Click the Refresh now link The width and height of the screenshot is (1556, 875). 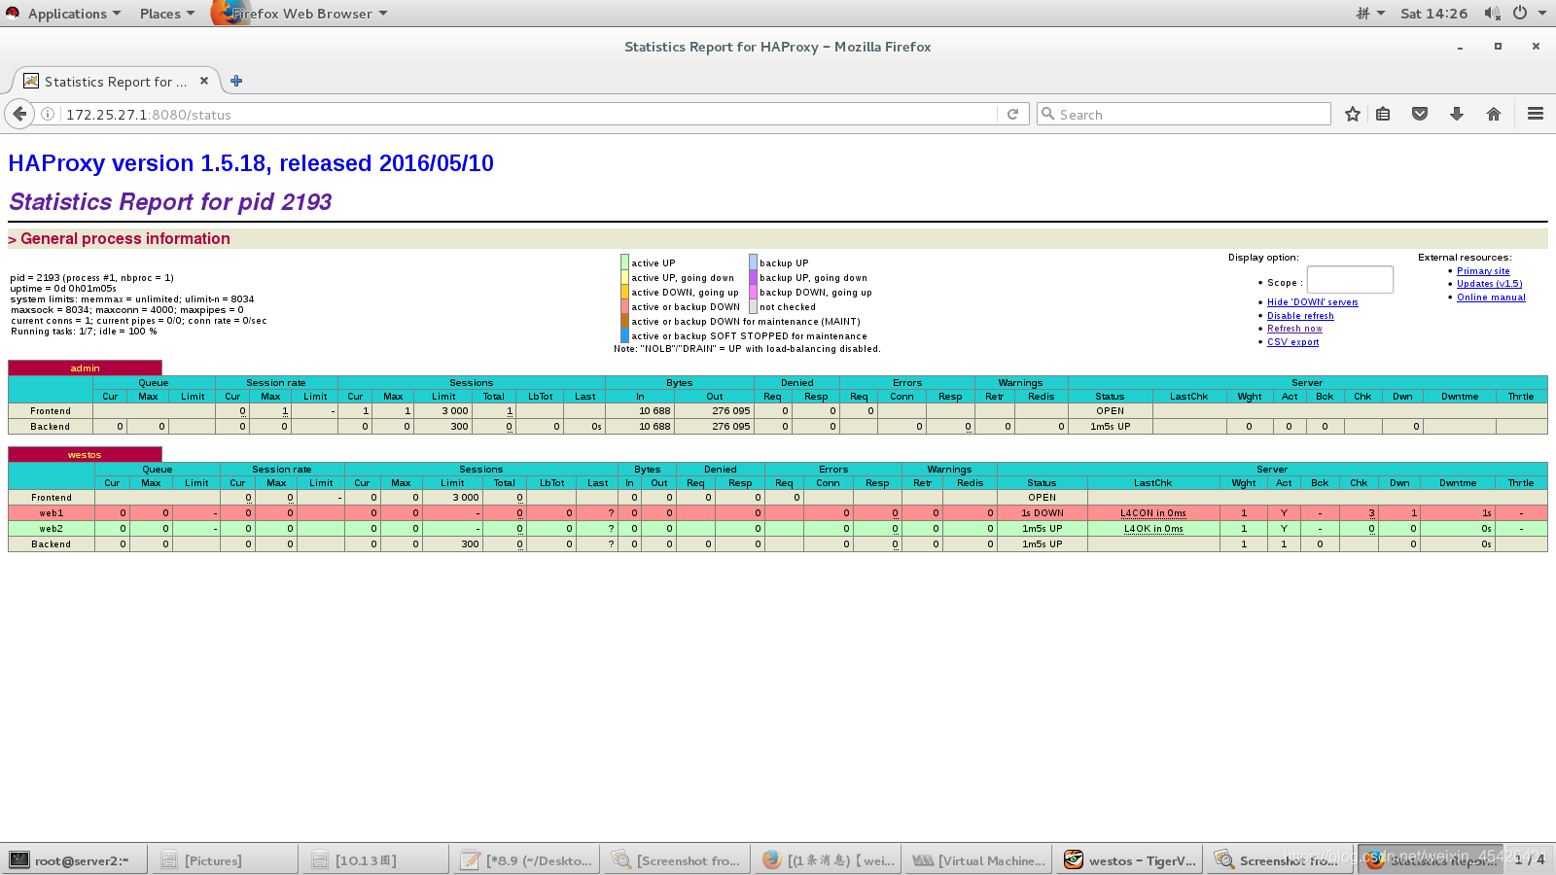pos(1294,329)
